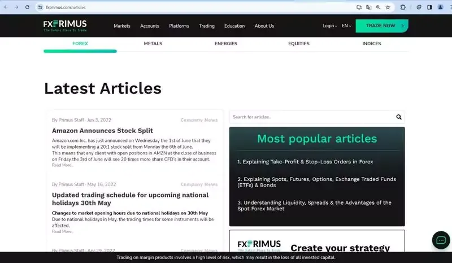The width and height of the screenshot is (452, 263).
Task: Click the FXPRIMUS logo in header
Action: coord(65,25)
